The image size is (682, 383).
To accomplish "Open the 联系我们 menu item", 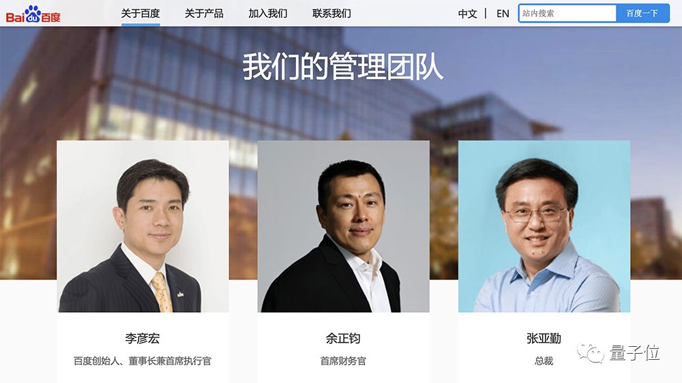I will click(x=331, y=14).
